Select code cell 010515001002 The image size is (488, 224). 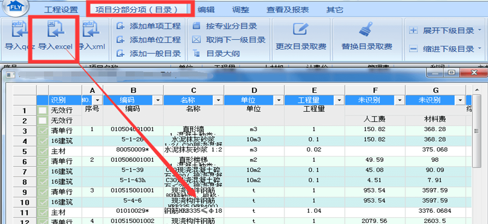pyautogui.click(x=133, y=221)
